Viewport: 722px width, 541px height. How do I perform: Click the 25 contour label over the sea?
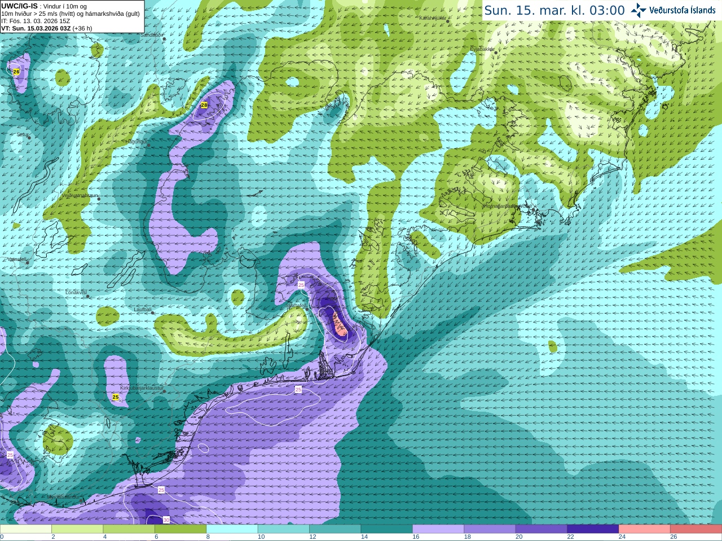point(298,390)
